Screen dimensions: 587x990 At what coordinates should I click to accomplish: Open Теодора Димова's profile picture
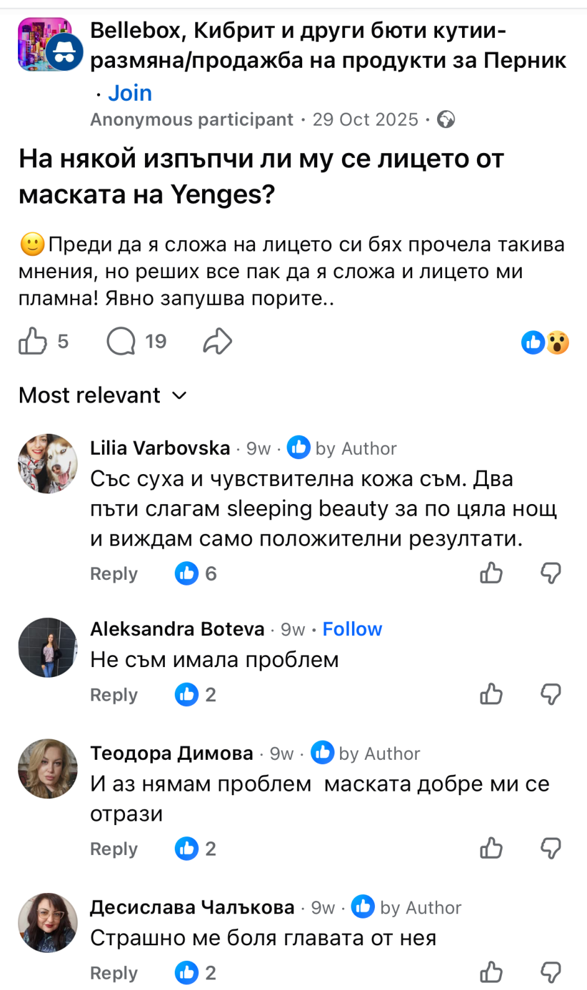coord(48,768)
